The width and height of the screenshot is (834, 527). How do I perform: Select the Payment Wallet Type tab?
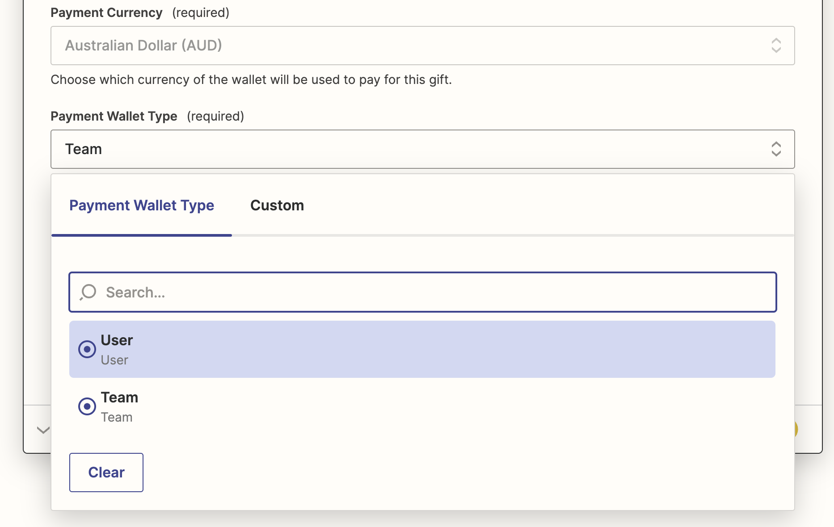click(141, 205)
